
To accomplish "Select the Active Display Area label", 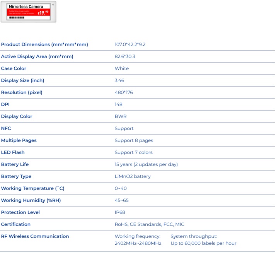I will pos(37,56).
